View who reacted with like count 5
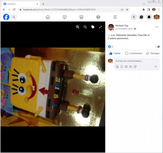Screen dimensions: 163x153 [x=111, y=47]
